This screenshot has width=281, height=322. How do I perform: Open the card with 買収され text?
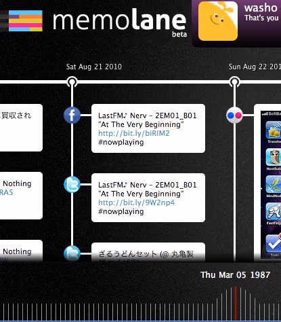pyautogui.click(x=21, y=128)
